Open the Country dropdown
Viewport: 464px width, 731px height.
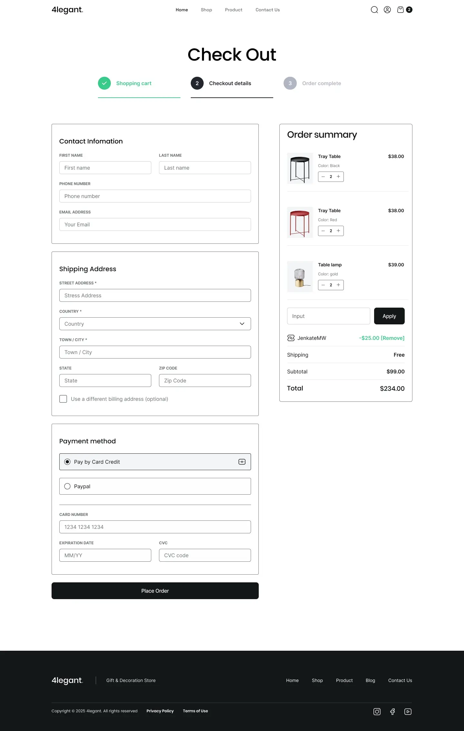155,324
